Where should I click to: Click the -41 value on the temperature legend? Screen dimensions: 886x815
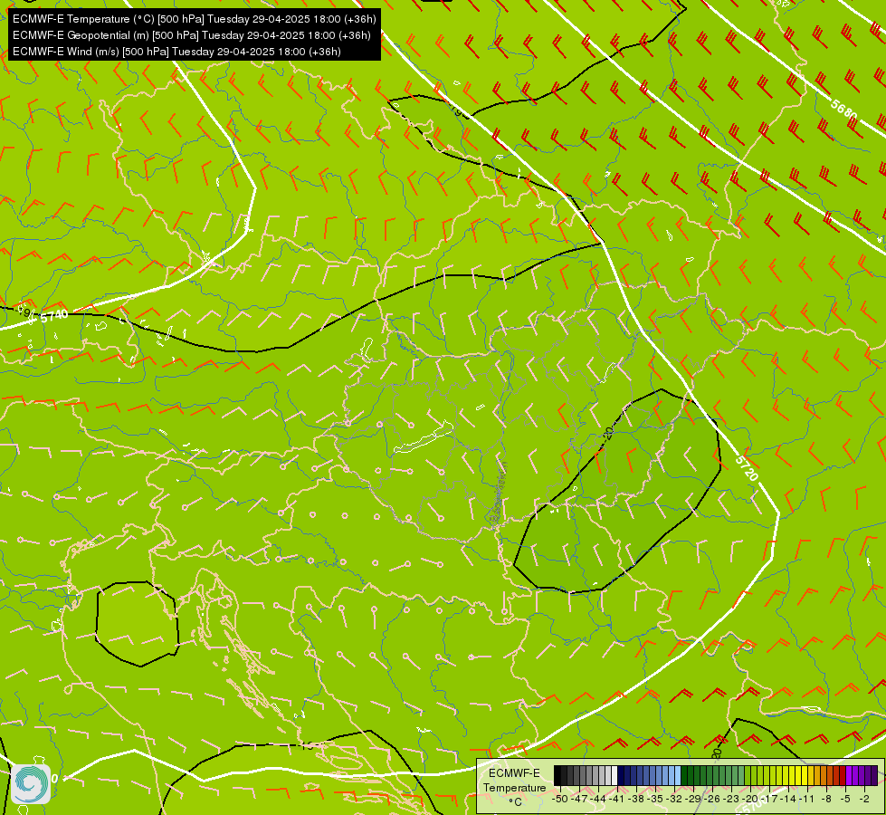(616, 800)
